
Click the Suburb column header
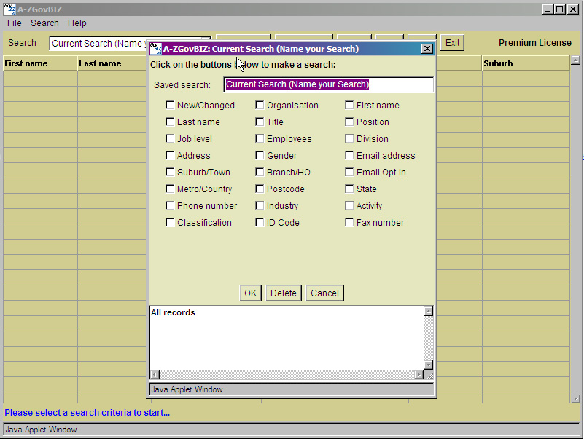(x=526, y=63)
